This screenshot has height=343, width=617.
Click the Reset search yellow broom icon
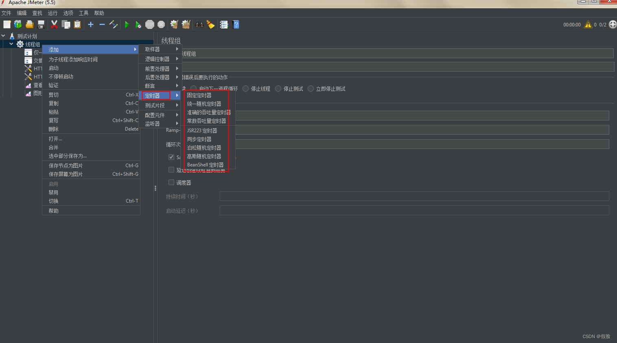(x=210, y=24)
